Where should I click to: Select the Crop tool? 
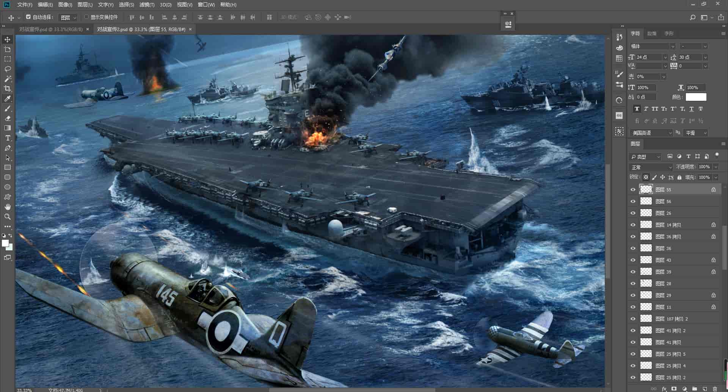[x=8, y=89]
